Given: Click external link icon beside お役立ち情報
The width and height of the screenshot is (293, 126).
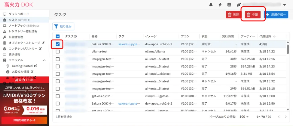Looking at the screenshot, I should coord(32,71).
